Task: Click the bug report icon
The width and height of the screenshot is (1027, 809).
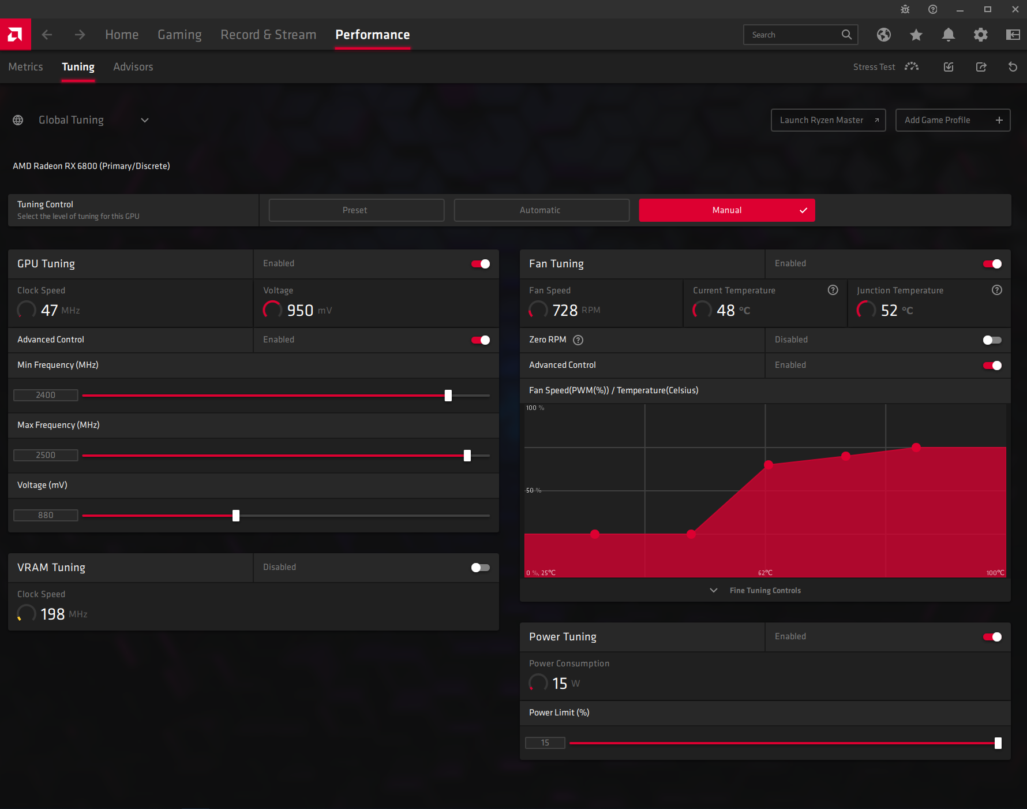Action: [905, 9]
